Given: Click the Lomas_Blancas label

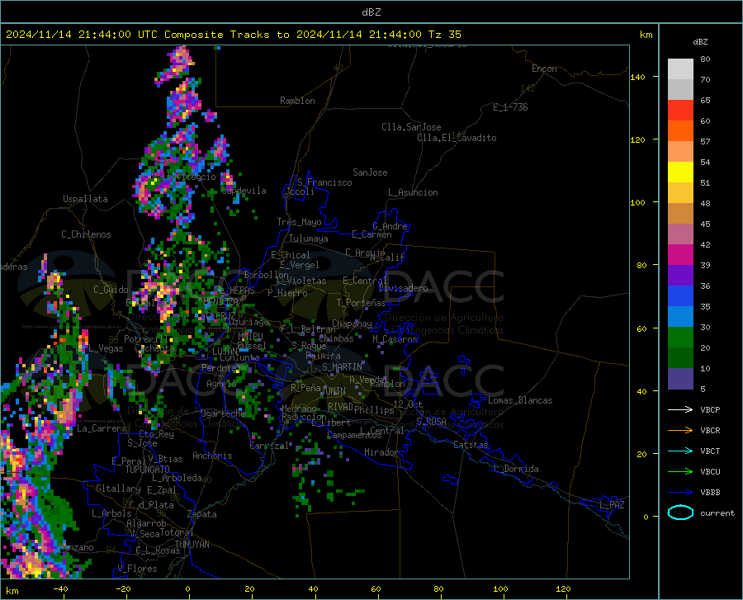Looking at the screenshot, I should 520,400.
